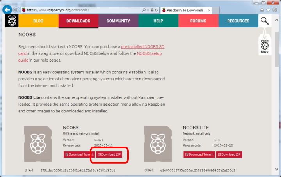Click NOOBS LITE Download ZIP button

(x=229, y=154)
